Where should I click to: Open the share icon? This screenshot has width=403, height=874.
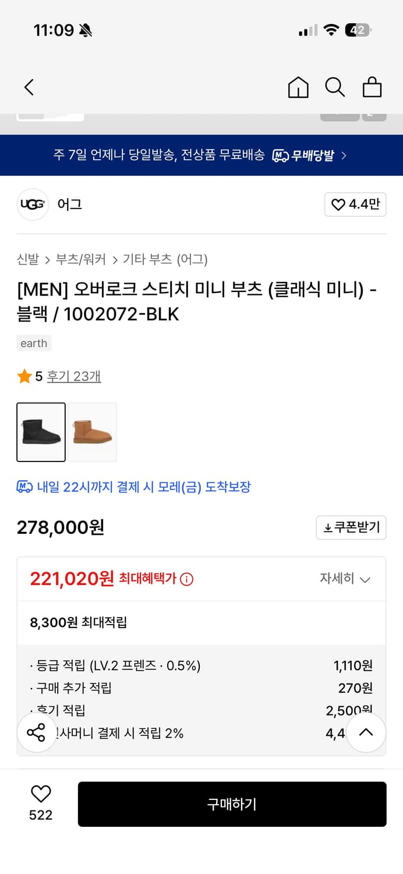[37, 732]
